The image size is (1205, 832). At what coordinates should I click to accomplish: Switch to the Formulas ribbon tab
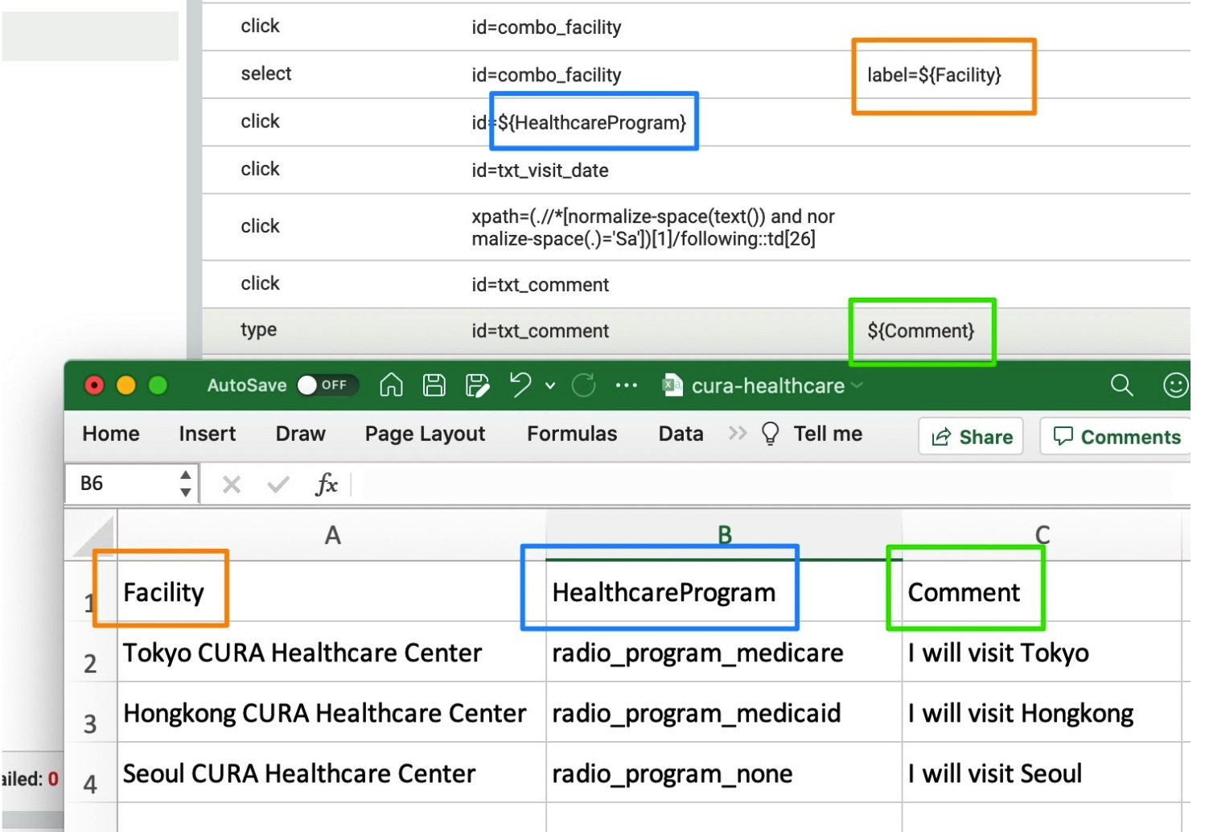coord(572,433)
